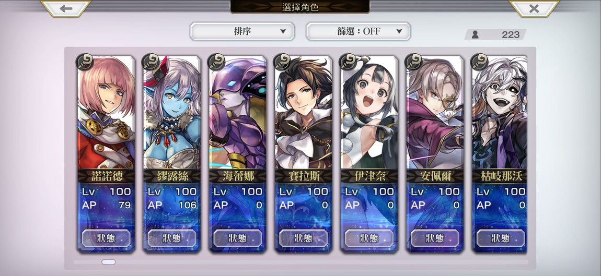The image size is (601, 276).
Task: Click the staff icon on 賽拉斯's card
Action: tap(282, 62)
